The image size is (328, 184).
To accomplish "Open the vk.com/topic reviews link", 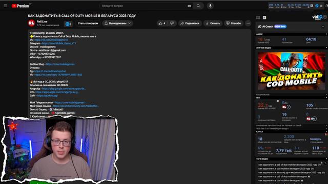I will 58,75.
